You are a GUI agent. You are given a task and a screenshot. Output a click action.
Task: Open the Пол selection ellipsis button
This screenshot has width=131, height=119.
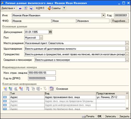(41, 38)
